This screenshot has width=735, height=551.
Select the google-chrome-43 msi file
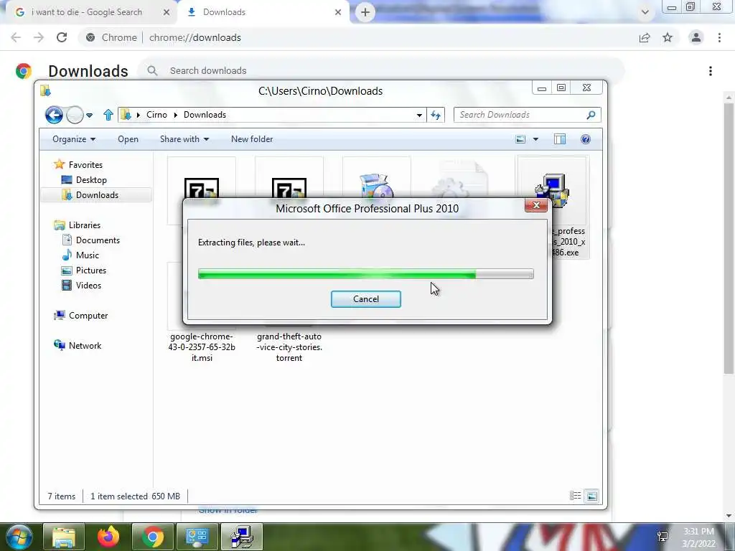202,347
